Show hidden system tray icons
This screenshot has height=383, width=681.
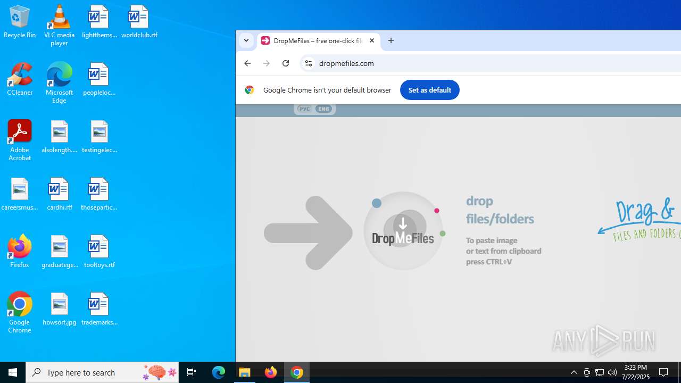click(x=574, y=372)
